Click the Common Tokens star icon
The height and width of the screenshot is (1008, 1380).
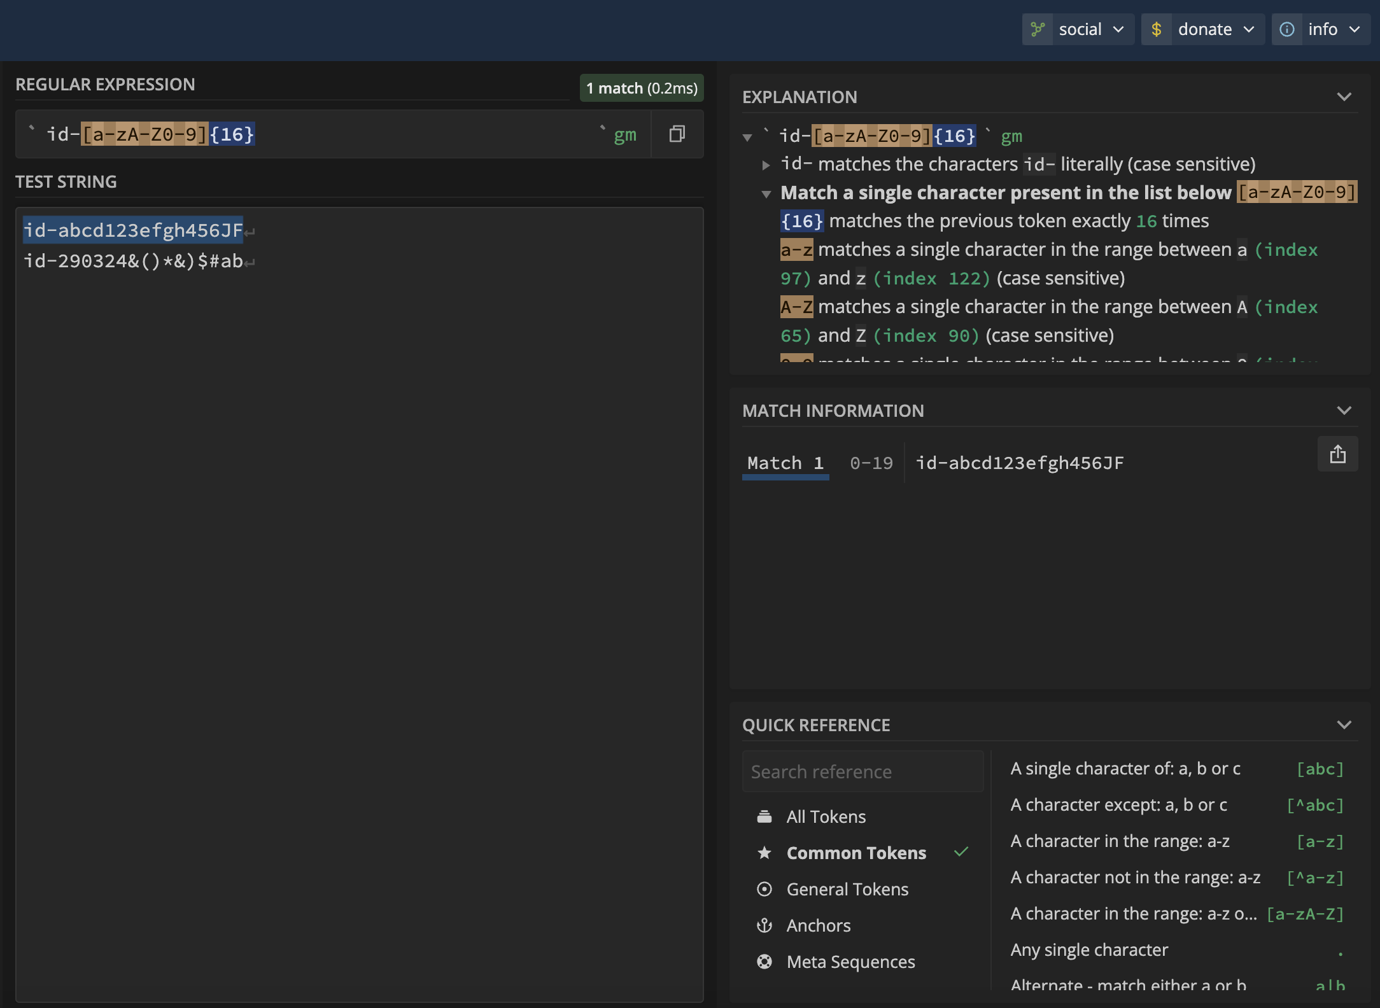click(765, 851)
